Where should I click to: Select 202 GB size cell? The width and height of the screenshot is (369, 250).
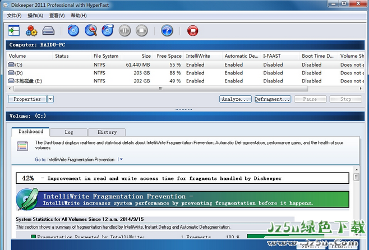pos(142,81)
